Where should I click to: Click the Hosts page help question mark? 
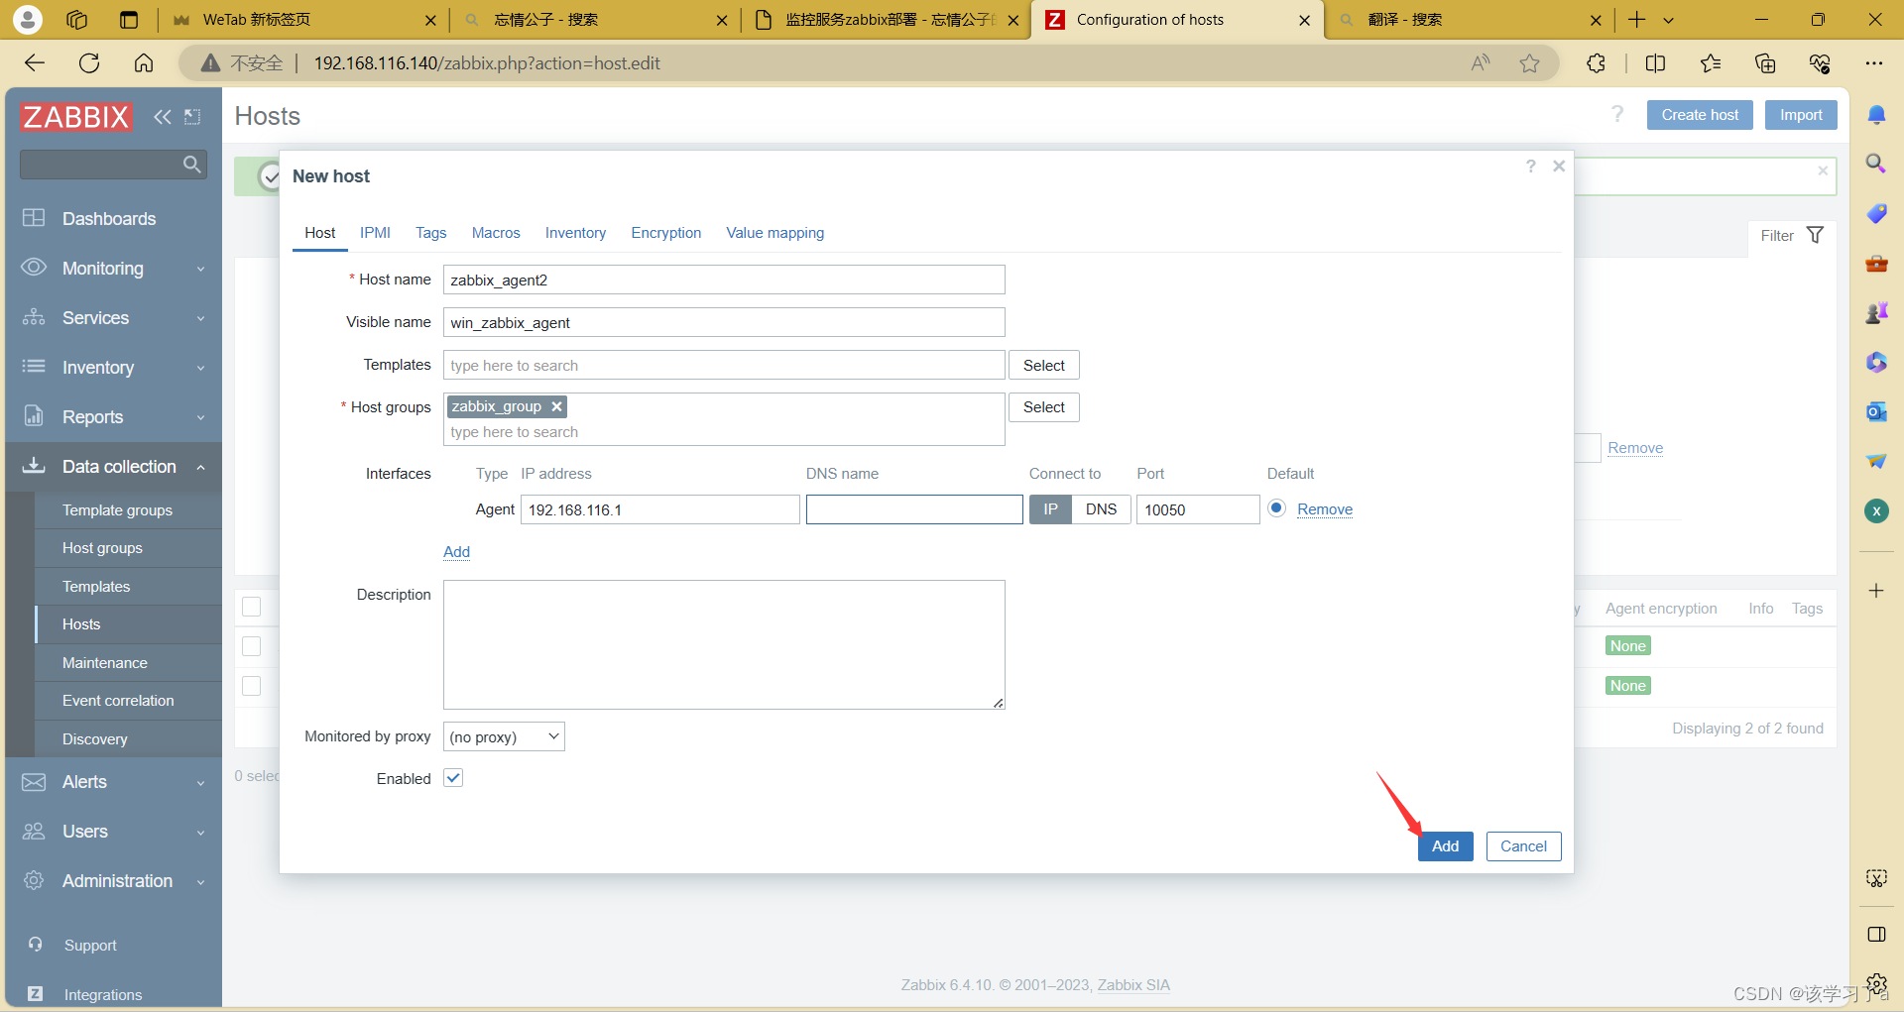(1617, 114)
